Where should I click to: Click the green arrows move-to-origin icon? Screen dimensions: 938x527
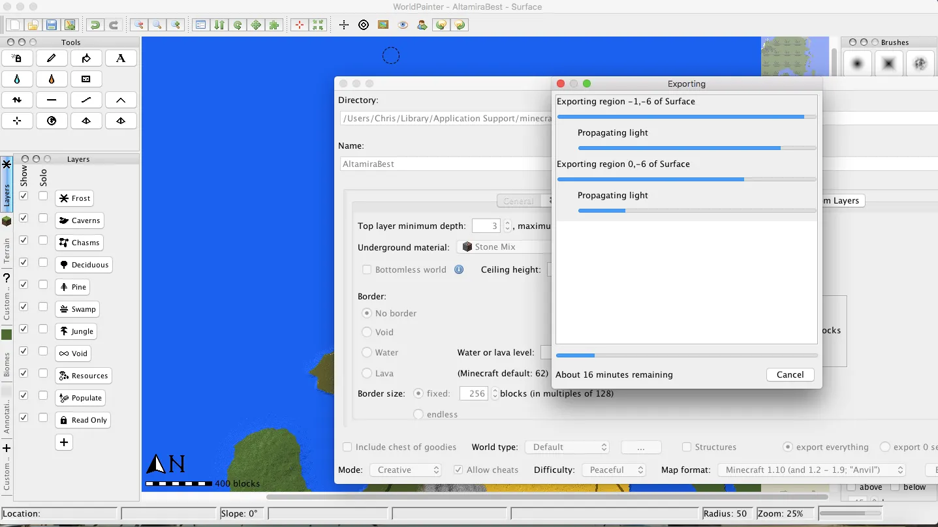click(x=318, y=25)
